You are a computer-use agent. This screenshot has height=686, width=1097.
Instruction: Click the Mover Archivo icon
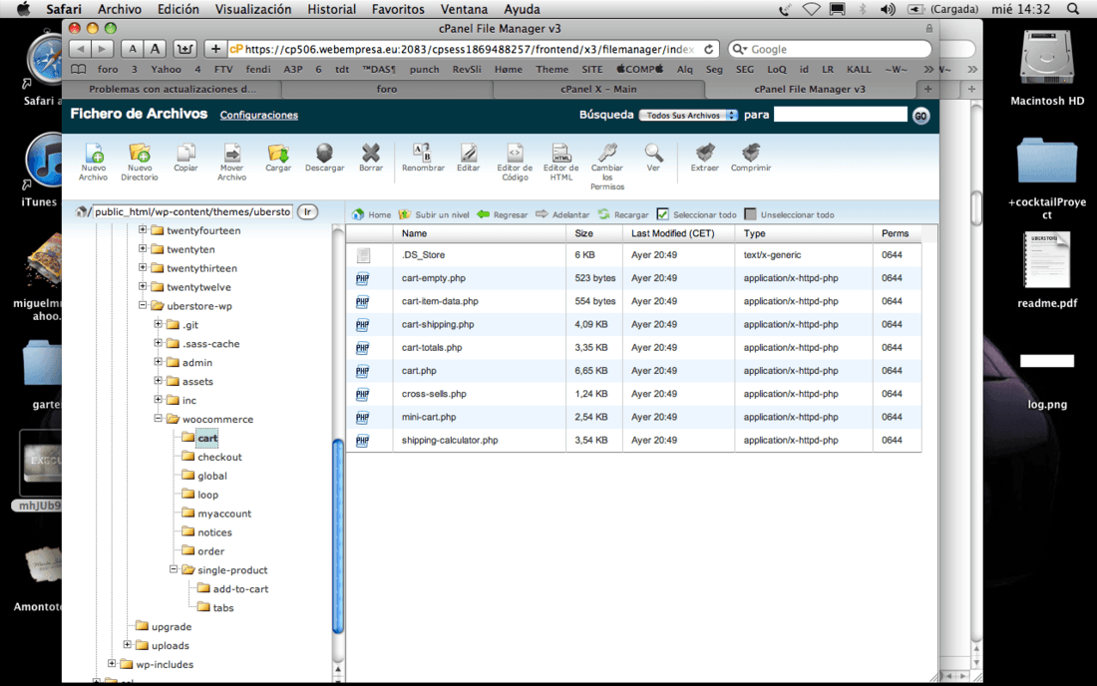pos(231,162)
